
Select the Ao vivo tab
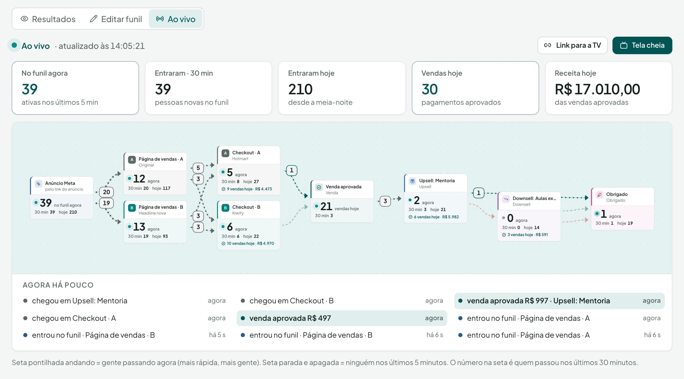click(x=176, y=19)
